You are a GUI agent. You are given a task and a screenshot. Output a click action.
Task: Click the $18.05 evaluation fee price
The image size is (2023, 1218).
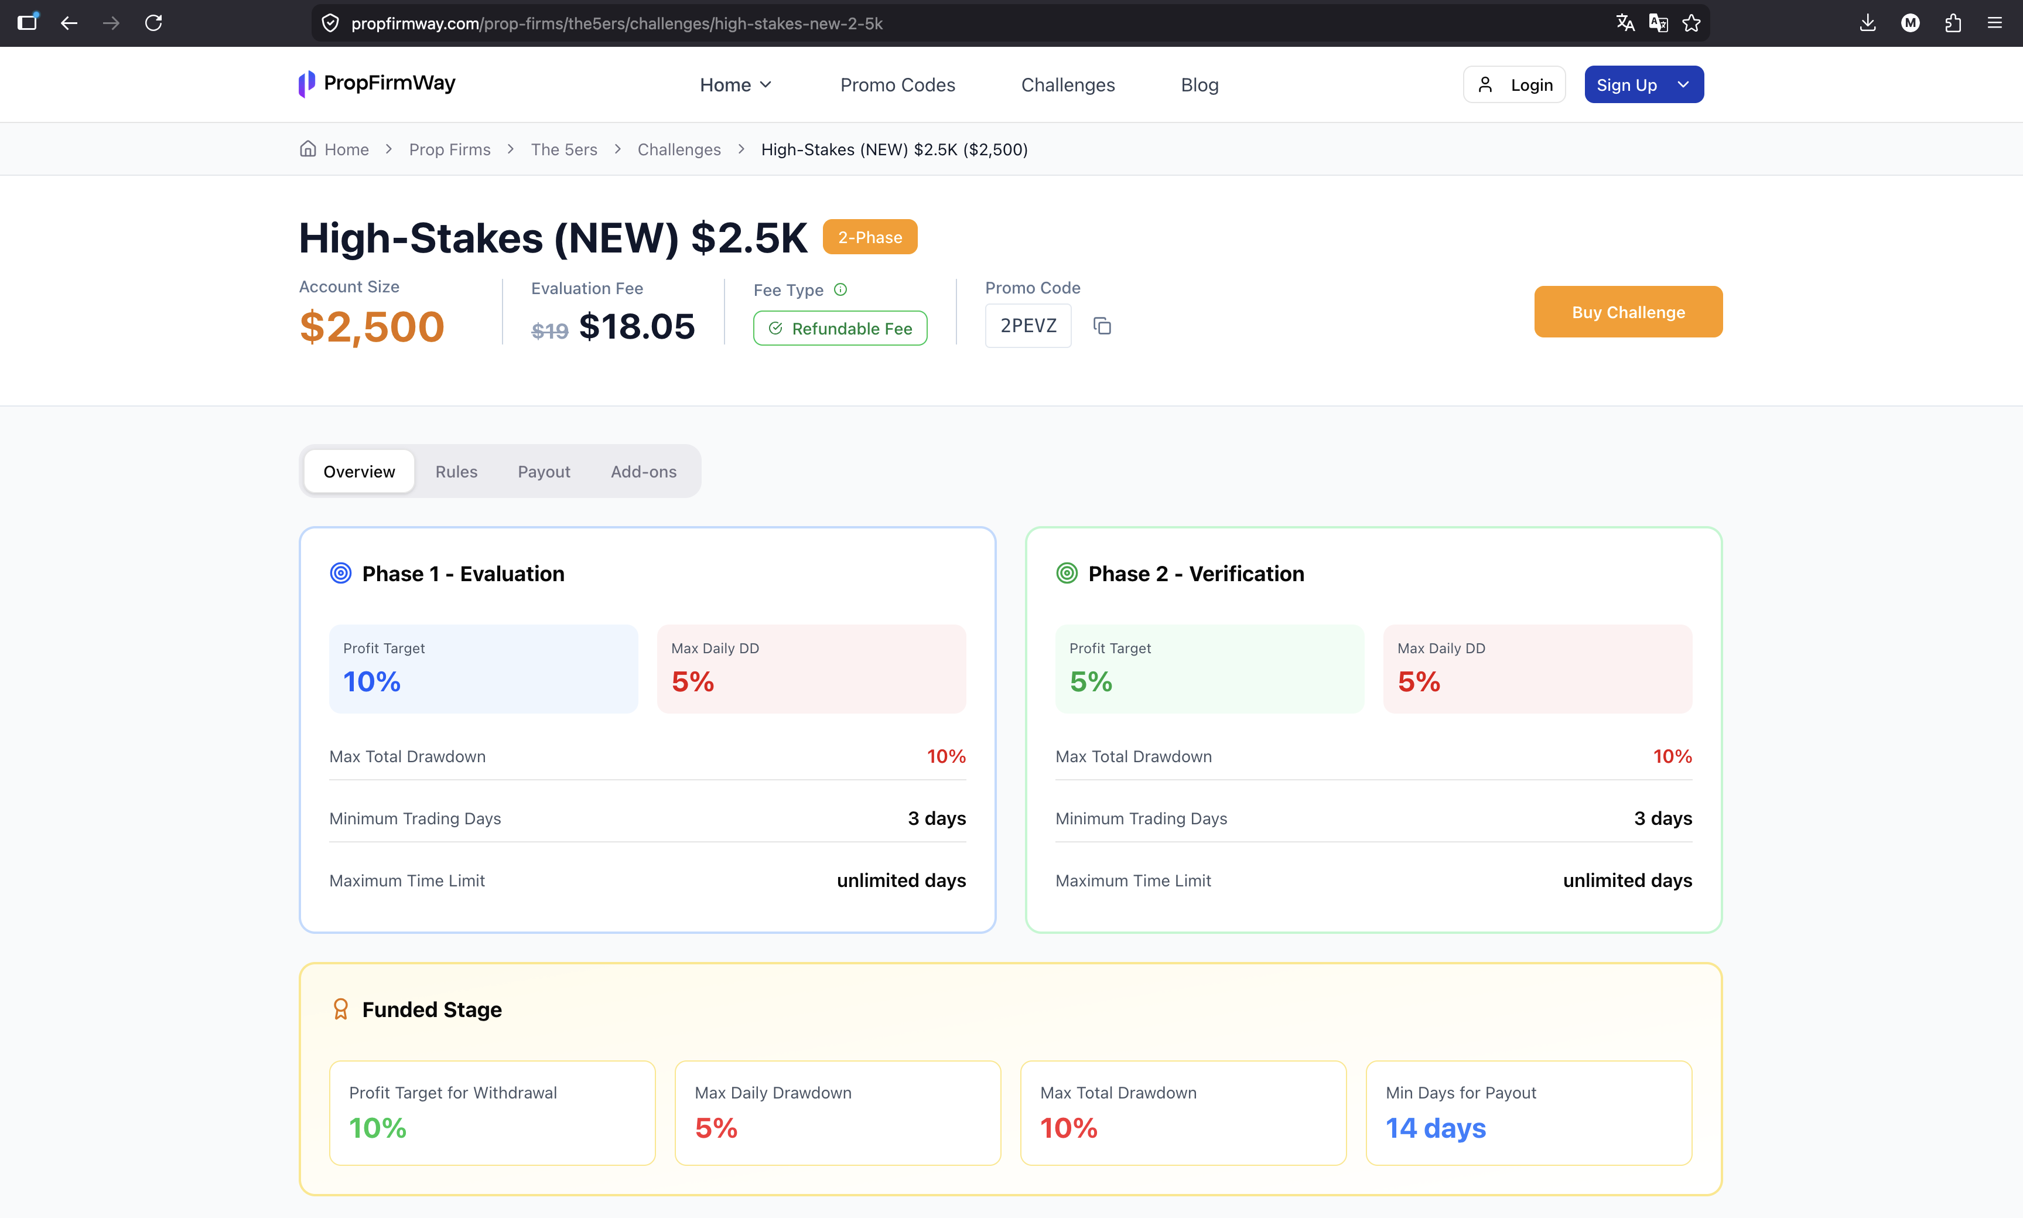coord(637,326)
